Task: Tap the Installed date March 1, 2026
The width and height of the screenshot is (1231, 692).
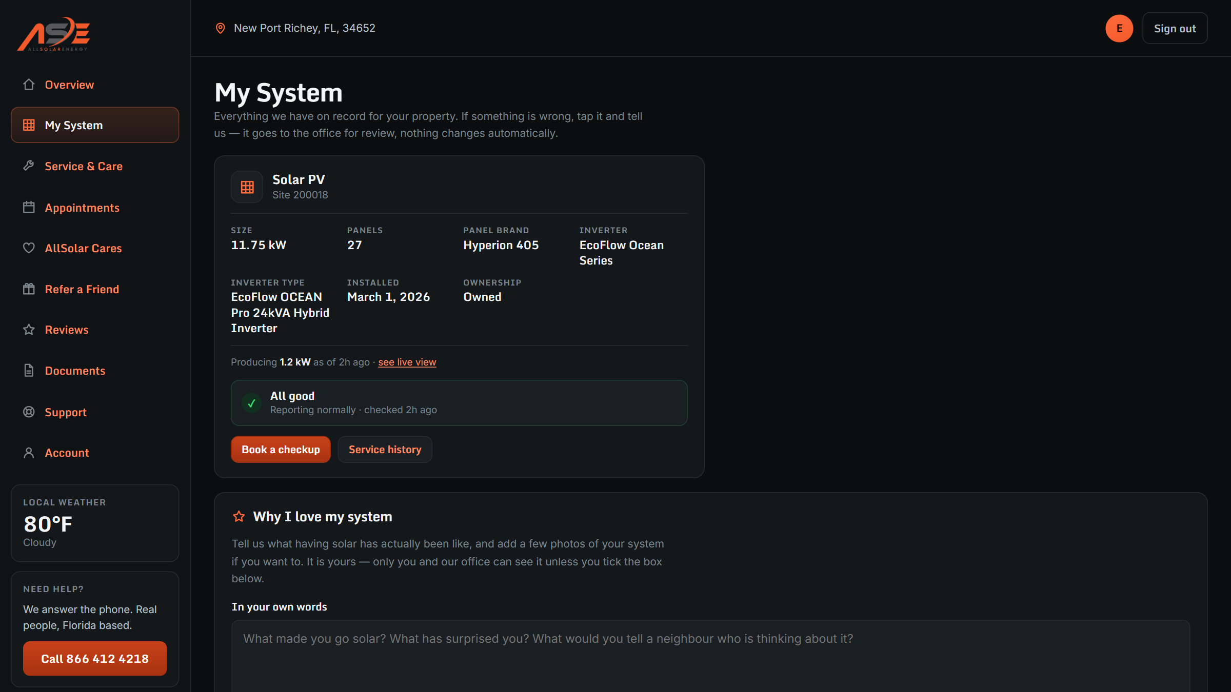Action: [388, 297]
